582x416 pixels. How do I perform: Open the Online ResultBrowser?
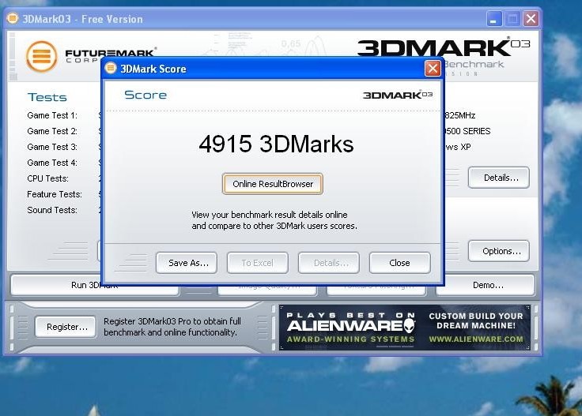[273, 184]
